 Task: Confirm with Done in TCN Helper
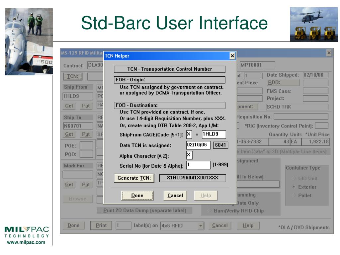[137, 195]
